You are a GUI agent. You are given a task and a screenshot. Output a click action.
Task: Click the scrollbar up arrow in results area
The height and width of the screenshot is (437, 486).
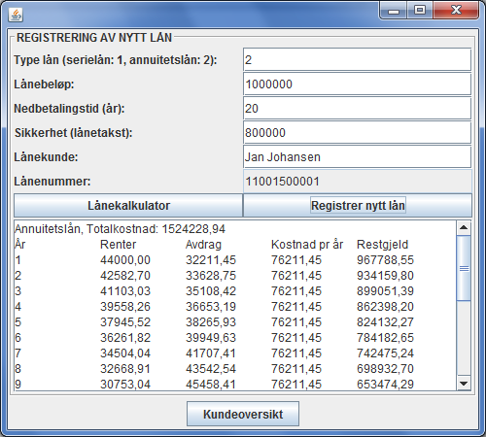[464, 228]
